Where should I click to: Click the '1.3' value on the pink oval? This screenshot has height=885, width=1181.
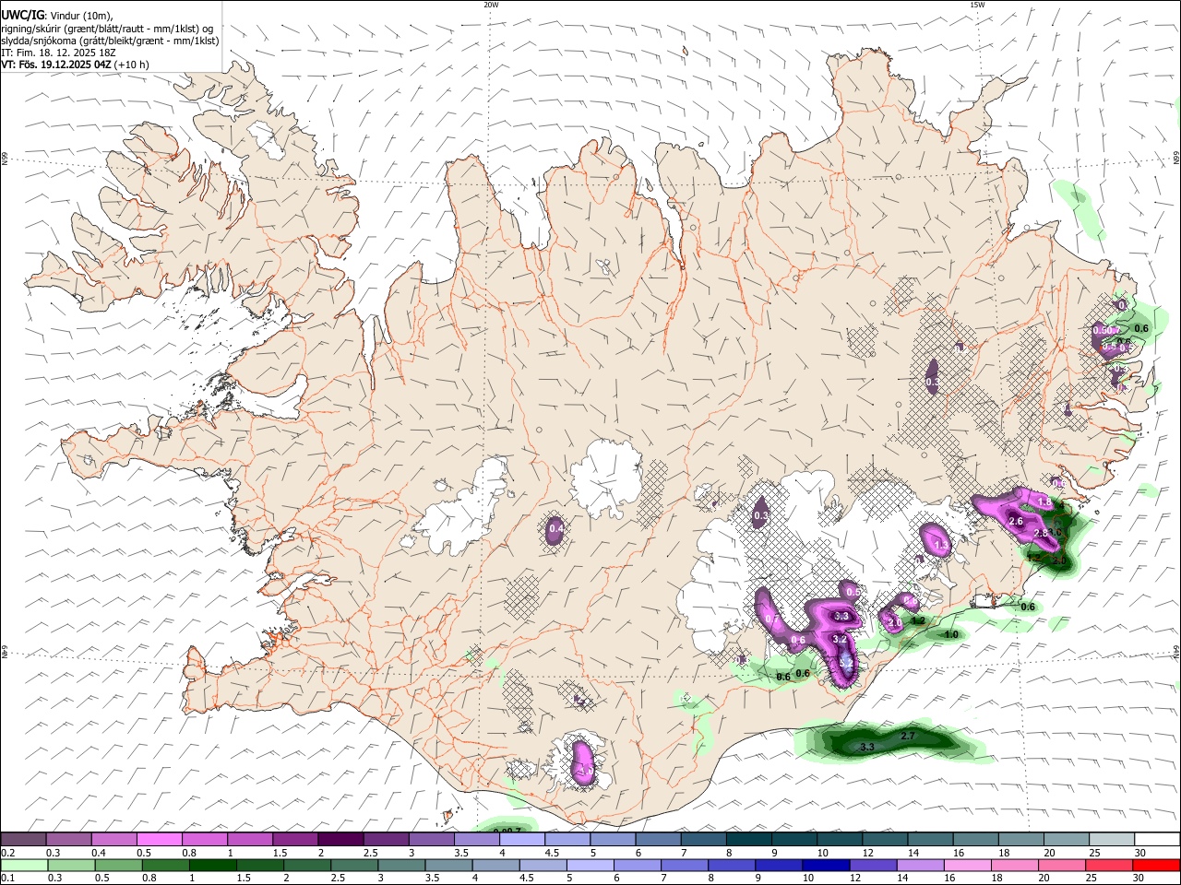pos(941,545)
